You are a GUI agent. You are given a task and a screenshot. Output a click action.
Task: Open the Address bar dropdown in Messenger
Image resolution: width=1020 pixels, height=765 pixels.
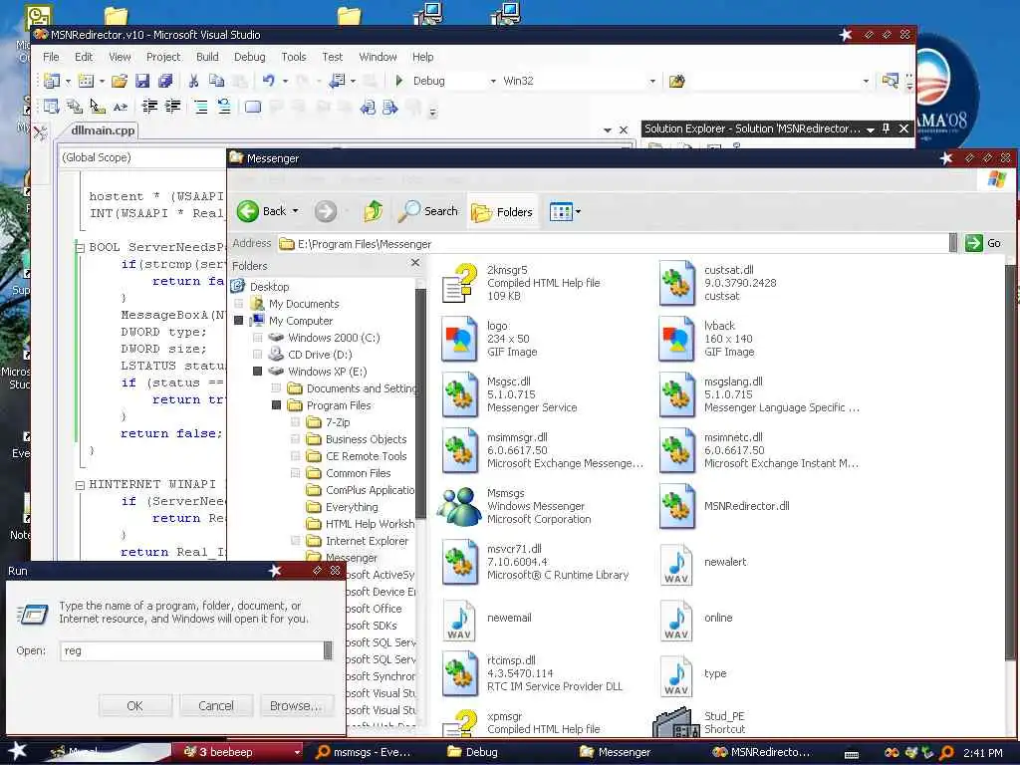953,243
